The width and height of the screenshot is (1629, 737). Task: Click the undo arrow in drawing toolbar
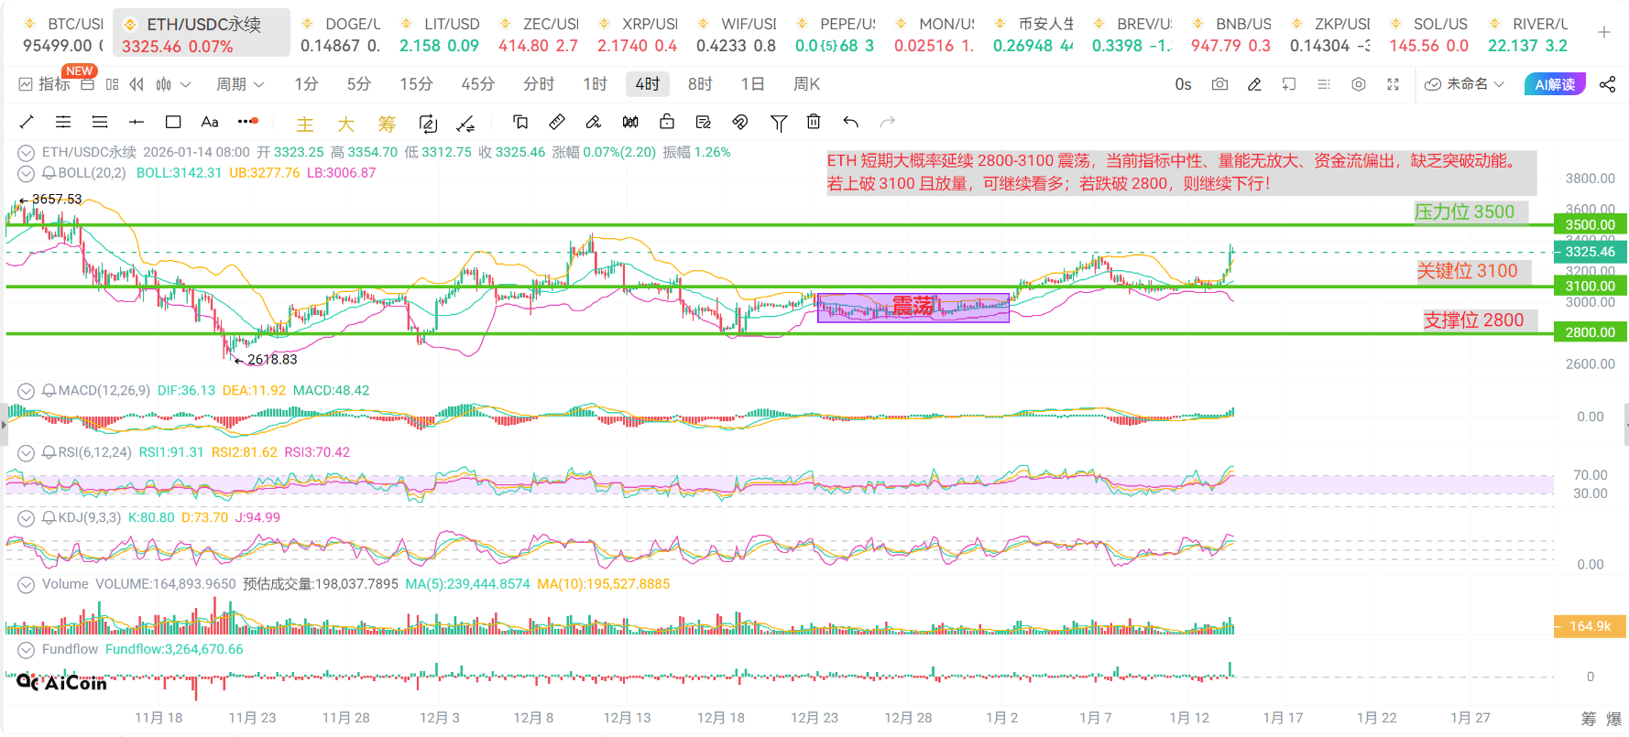tap(851, 122)
